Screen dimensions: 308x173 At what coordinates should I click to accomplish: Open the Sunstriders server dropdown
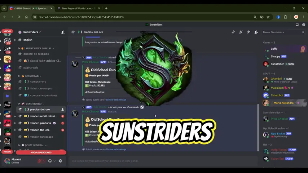pyautogui.click(x=32, y=32)
